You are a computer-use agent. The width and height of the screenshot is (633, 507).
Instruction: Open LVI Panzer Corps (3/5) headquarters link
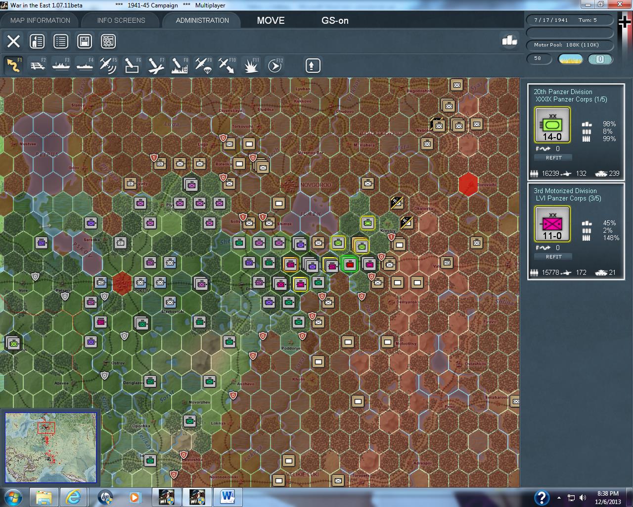click(569, 198)
